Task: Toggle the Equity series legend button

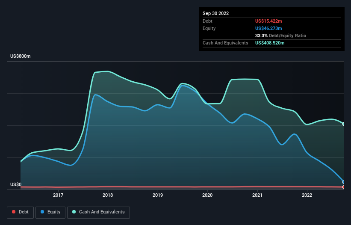Action: pos(50,212)
